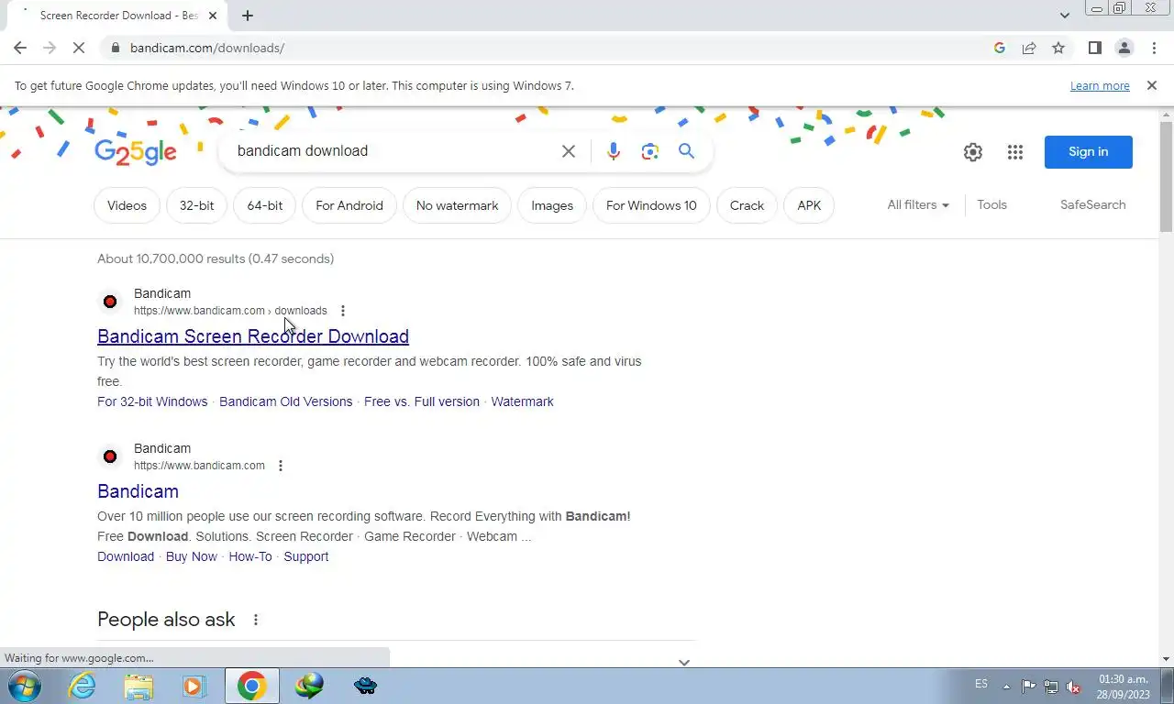Screen dimensions: 1174x704
Task: Open a new Chrome tab
Action: (248, 16)
